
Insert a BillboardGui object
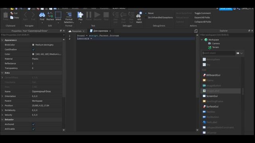(213, 75)
